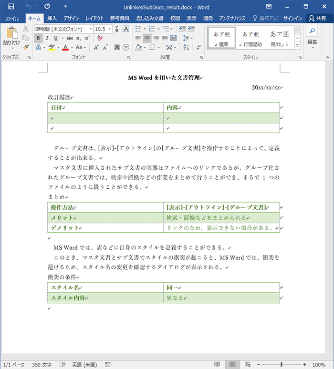Expand the font size 10.5 dropdown

click(x=110, y=29)
